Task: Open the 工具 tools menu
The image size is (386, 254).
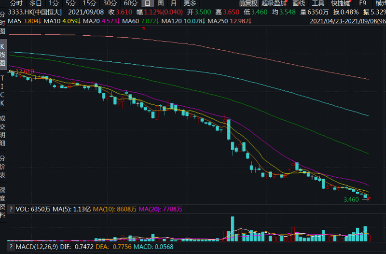Action: 318,3
